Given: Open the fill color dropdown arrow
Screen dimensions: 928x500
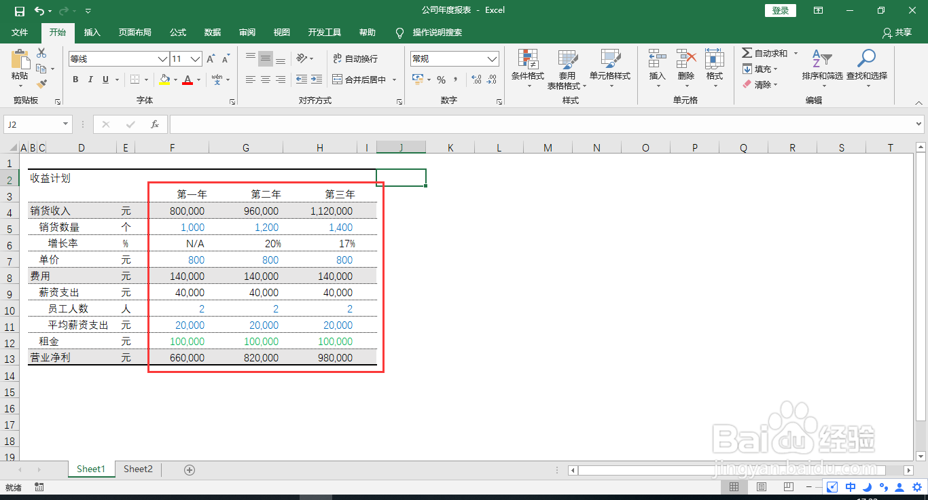Looking at the screenshot, I should tap(174, 79).
